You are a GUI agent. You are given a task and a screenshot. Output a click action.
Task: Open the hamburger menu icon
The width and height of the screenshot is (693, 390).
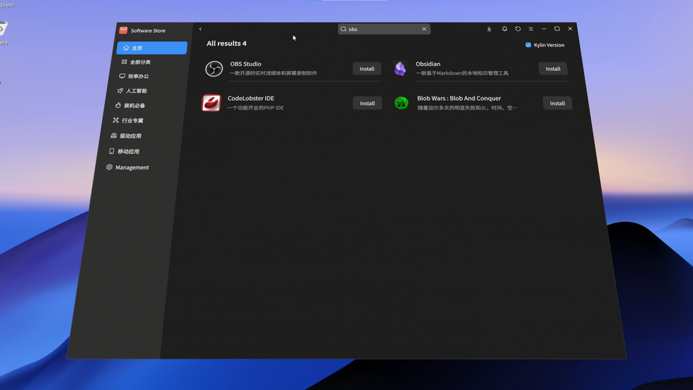coord(531,28)
